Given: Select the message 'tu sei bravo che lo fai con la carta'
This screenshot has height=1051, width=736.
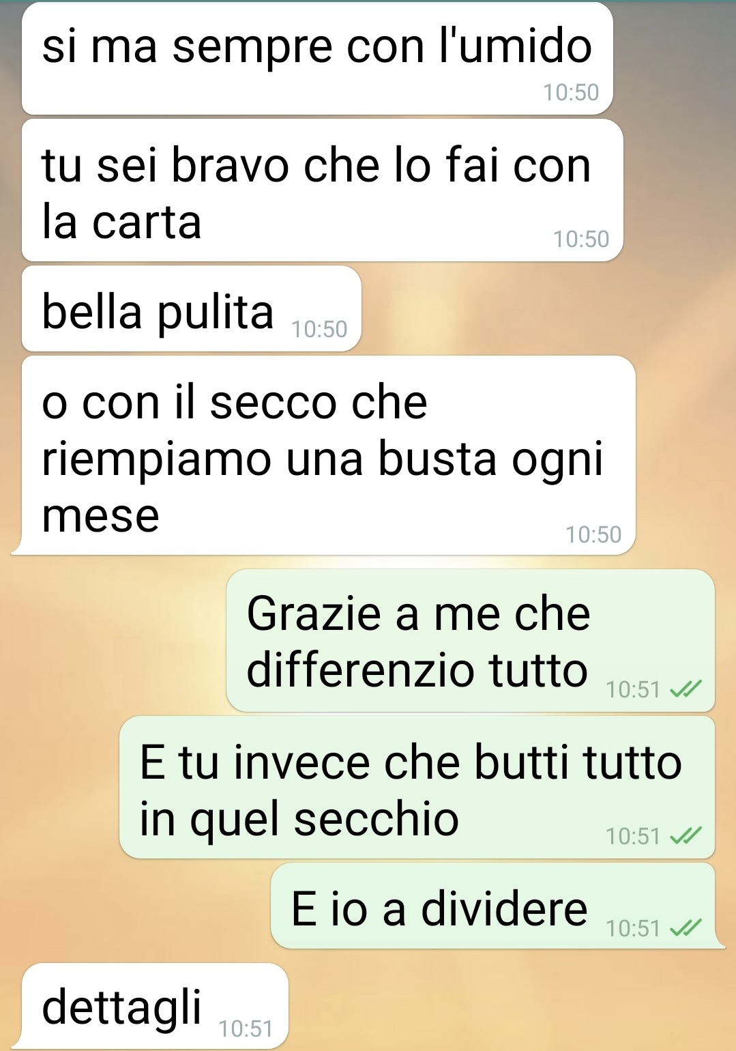Looking at the screenshot, I should [x=323, y=190].
